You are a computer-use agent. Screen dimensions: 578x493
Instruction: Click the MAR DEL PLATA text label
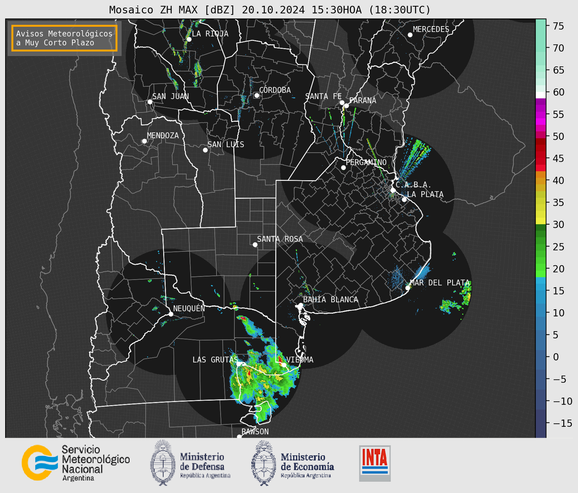pyautogui.click(x=440, y=283)
